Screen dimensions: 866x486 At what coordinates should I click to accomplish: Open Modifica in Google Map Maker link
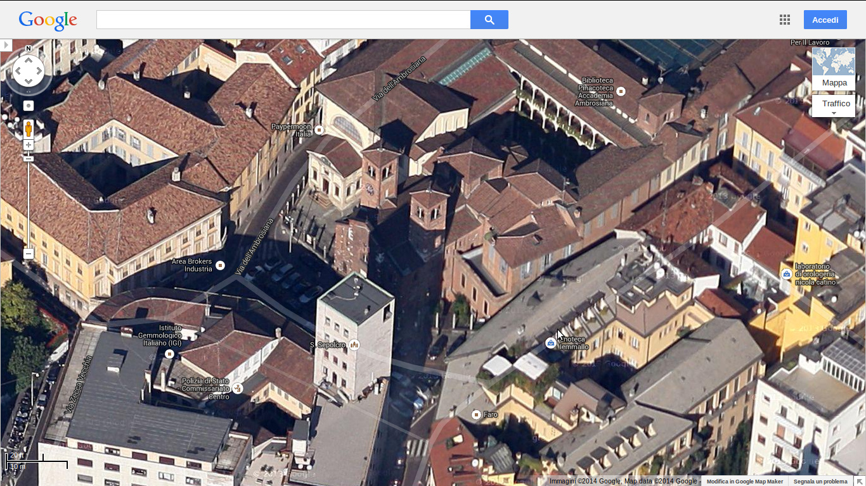pyautogui.click(x=745, y=482)
